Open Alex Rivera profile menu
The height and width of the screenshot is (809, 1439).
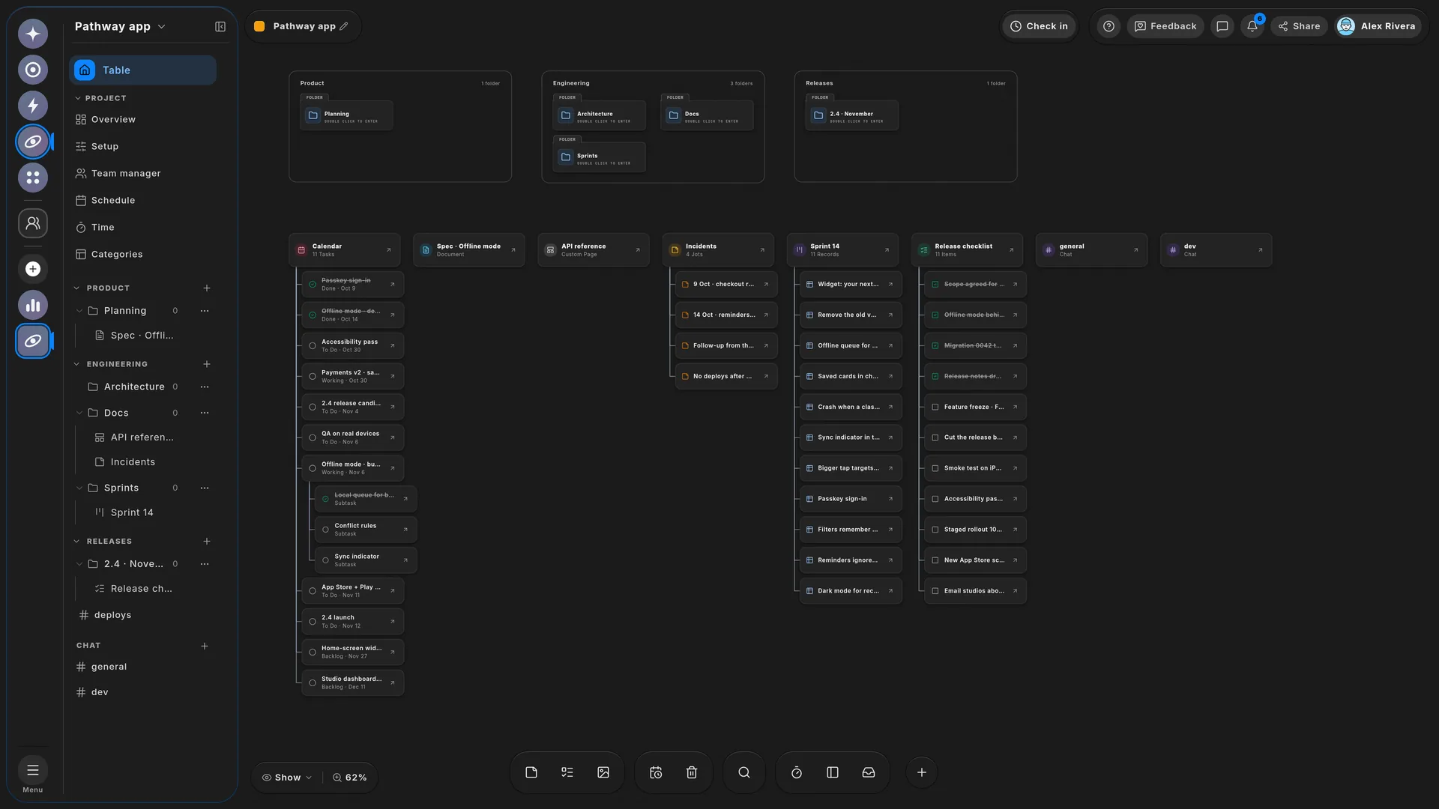tap(1377, 26)
